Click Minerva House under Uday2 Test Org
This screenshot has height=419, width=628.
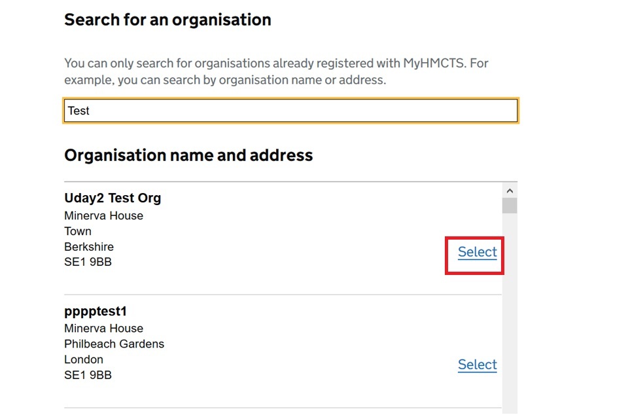(103, 215)
